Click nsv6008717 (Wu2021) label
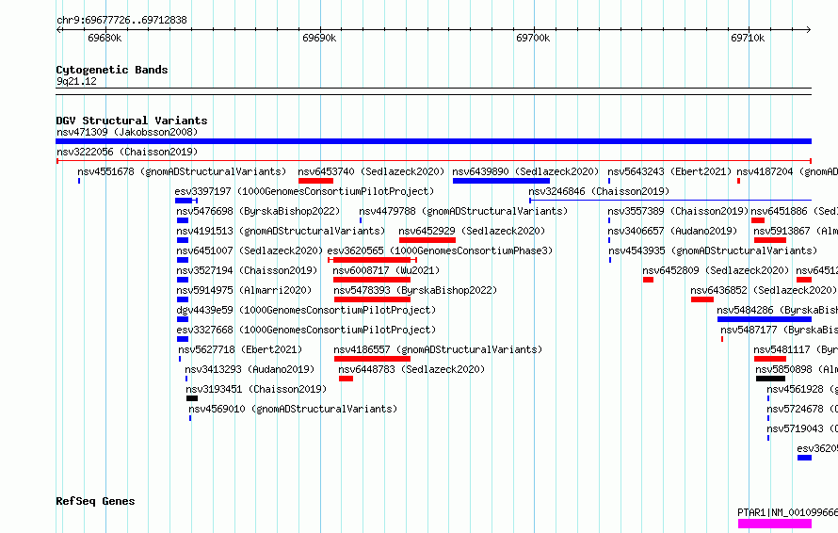 pyautogui.click(x=386, y=270)
